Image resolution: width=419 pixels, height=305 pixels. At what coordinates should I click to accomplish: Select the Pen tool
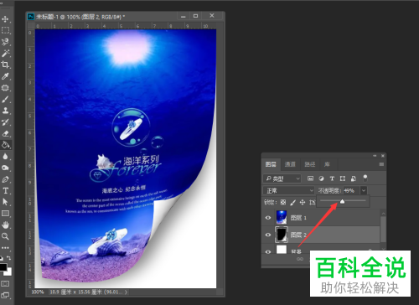(x=5, y=179)
